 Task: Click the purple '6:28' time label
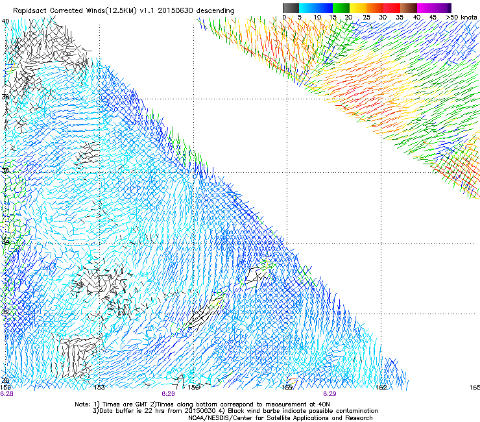point(6,394)
